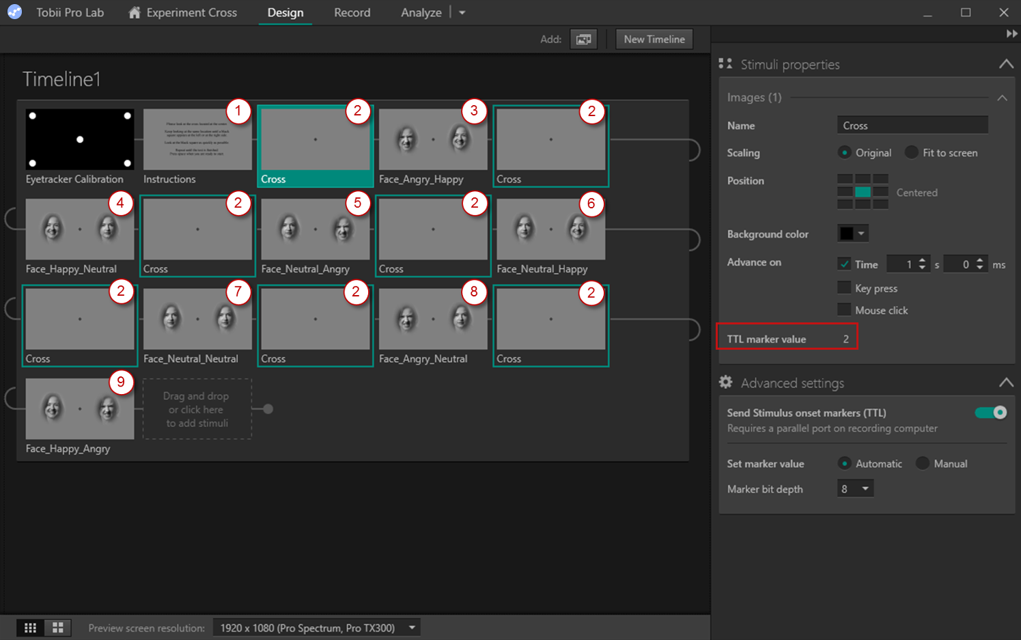Toggle Send Stimulus onset markers off
The image size is (1021, 640).
(991, 413)
